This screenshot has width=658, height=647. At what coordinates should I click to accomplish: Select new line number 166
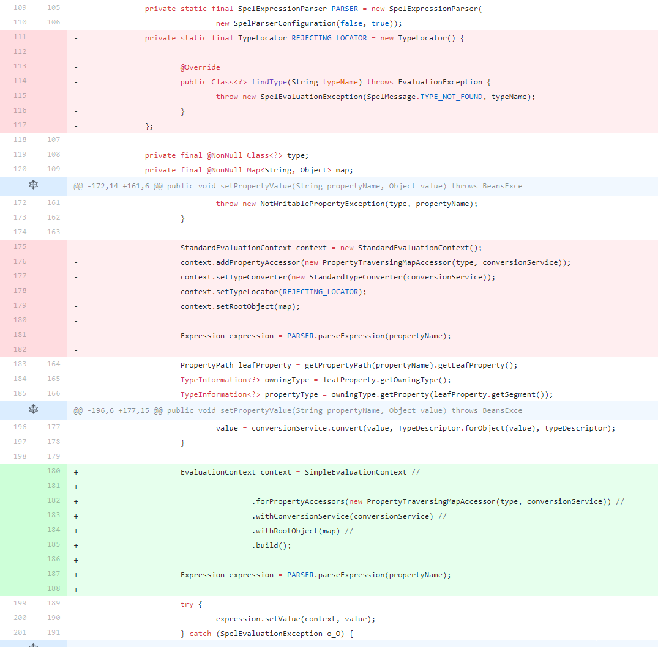point(53,393)
